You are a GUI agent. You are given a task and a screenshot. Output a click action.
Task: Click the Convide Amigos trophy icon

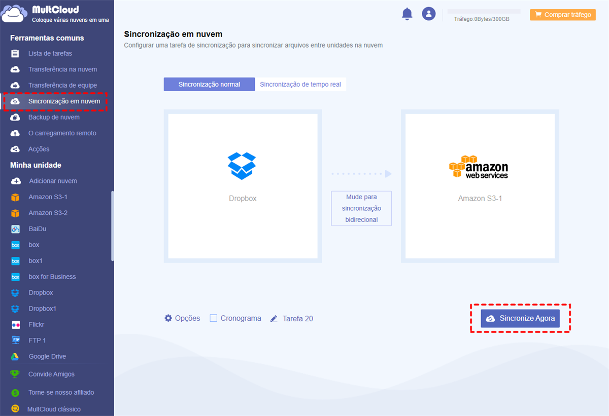coord(15,374)
